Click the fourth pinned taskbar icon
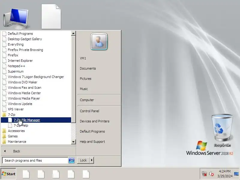The width and height of the screenshot is (240, 180). (x=71, y=174)
